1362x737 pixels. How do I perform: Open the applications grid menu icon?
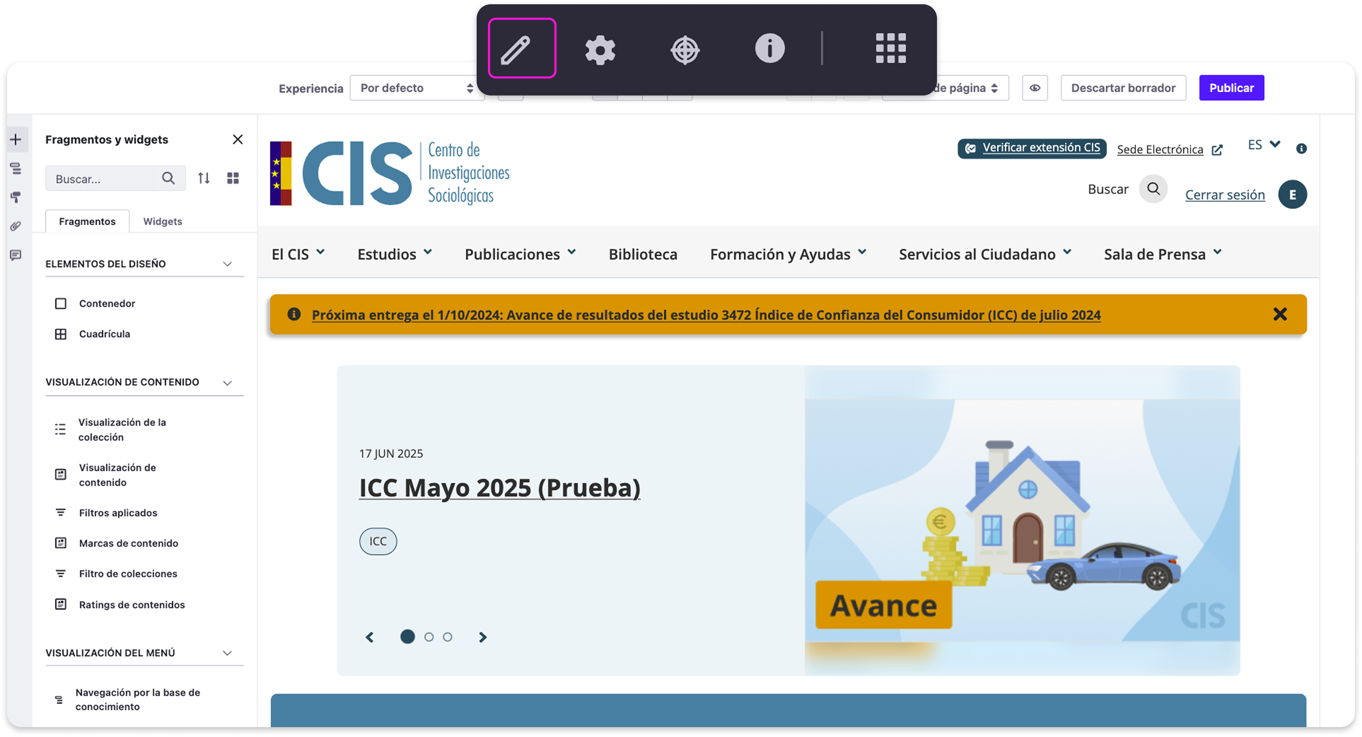point(890,49)
